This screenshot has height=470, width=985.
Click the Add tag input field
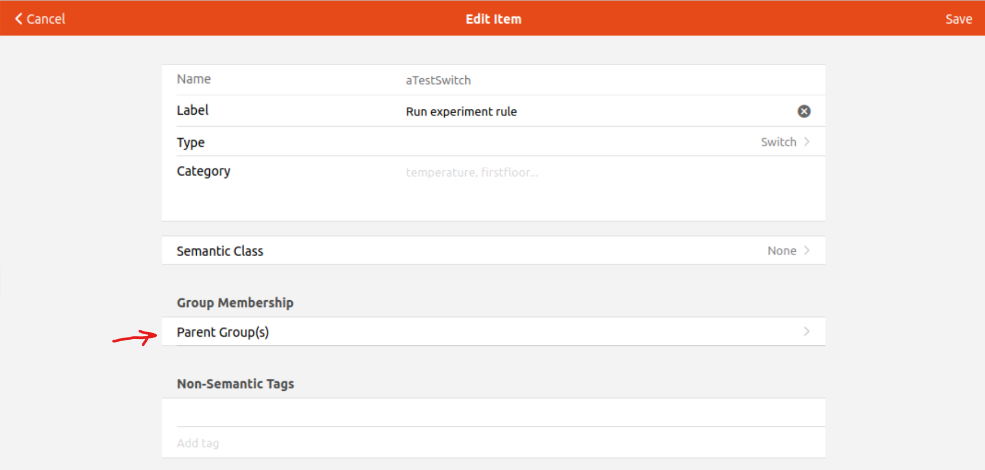(x=485, y=443)
